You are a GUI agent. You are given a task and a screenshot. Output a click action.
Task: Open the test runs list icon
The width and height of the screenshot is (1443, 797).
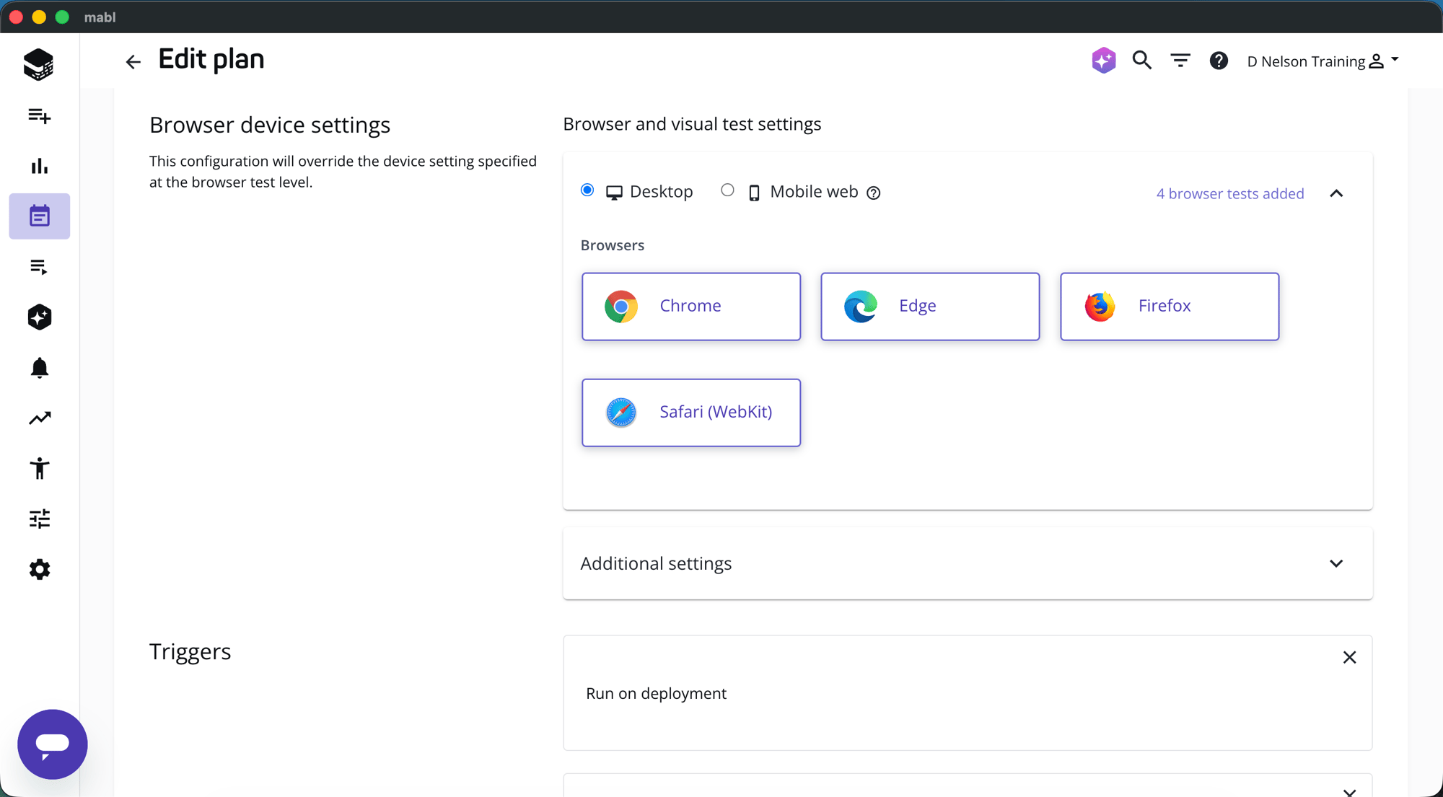click(x=39, y=267)
